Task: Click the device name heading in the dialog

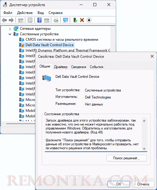Action: tap(77, 77)
